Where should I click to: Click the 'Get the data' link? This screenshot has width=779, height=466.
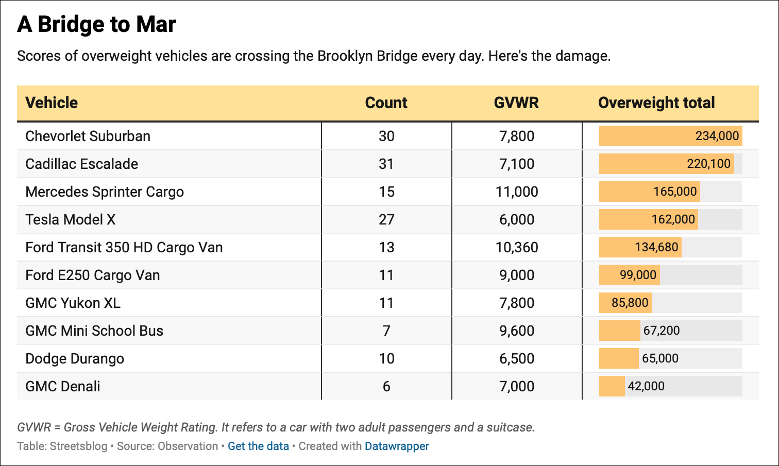point(258,446)
